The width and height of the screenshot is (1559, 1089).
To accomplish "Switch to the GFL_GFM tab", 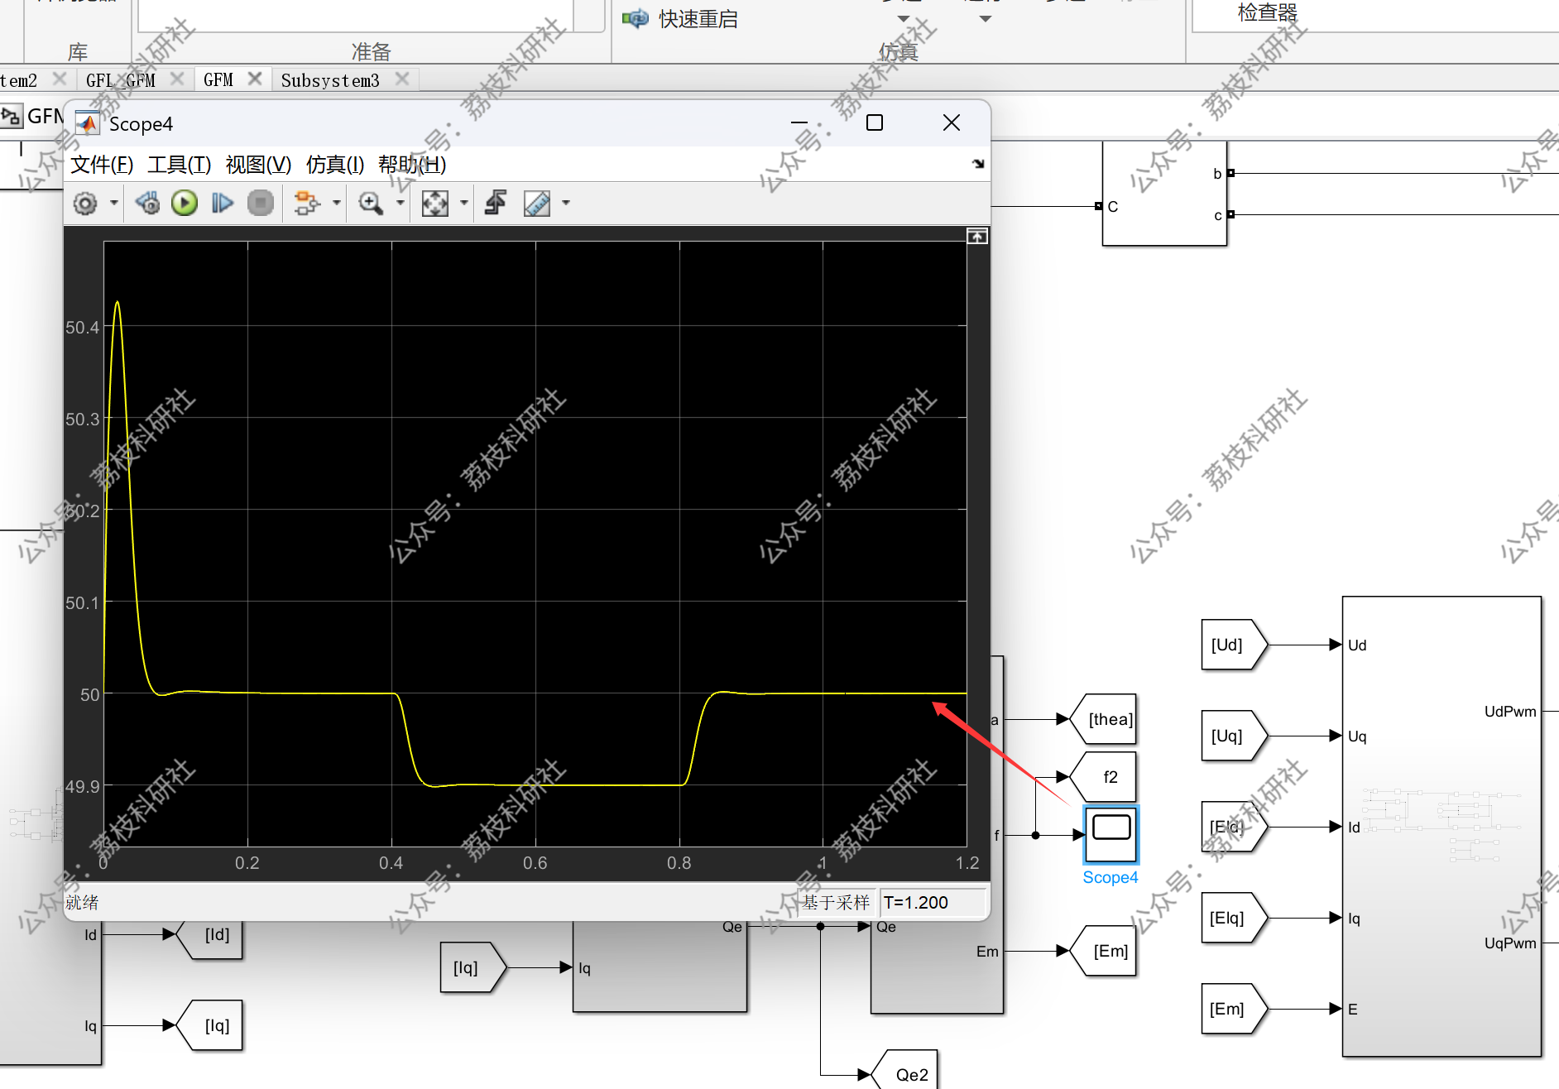I will coord(121,80).
